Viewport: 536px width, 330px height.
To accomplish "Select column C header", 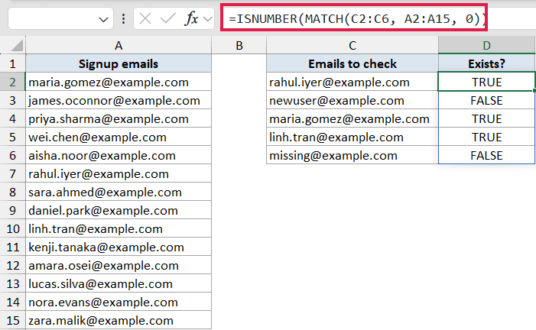I will (x=352, y=45).
